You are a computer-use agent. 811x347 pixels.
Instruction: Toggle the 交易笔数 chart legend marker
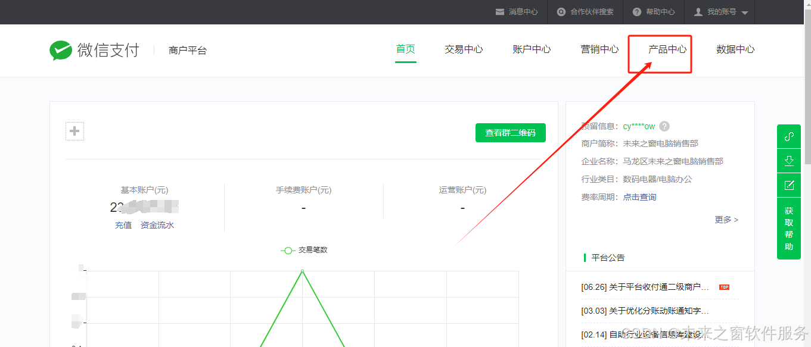pyautogui.click(x=288, y=251)
